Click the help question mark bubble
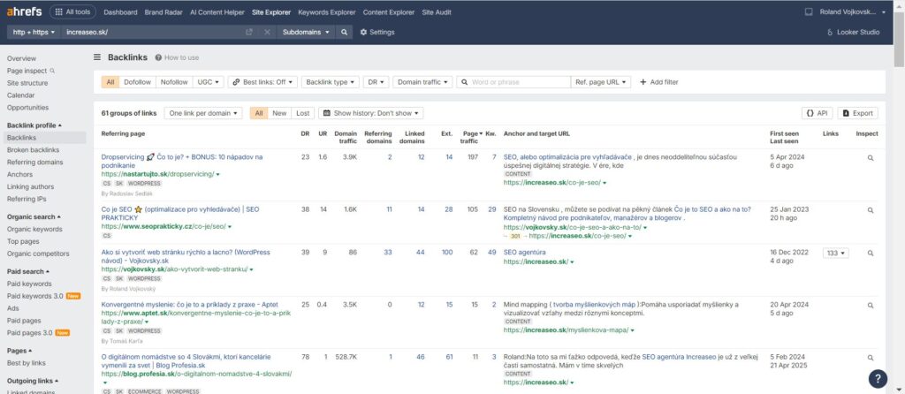This screenshot has width=905, height=394. click(878, 378)
